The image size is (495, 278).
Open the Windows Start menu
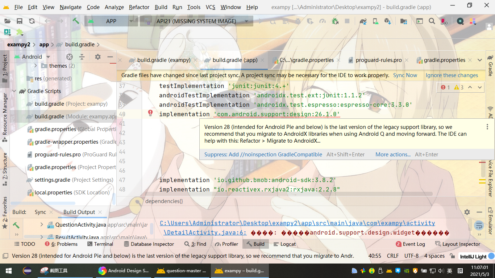pyautogui.click(x=8, y=271)
